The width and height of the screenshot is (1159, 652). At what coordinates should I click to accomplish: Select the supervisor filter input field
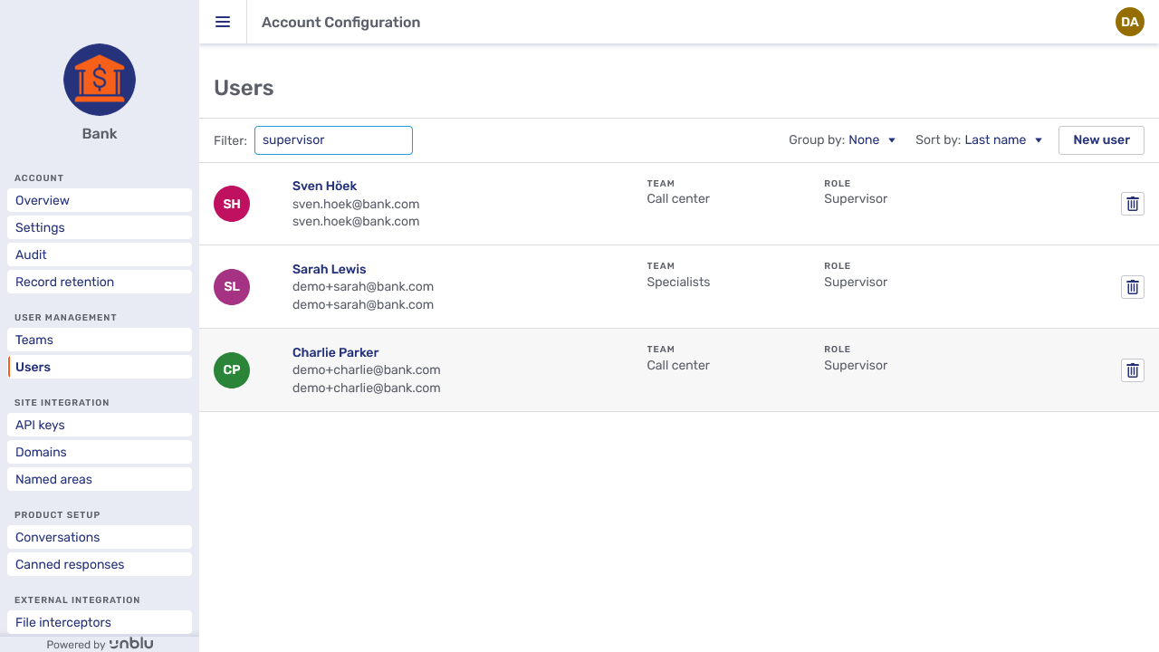pyautogui.click(x=333, y=140)
